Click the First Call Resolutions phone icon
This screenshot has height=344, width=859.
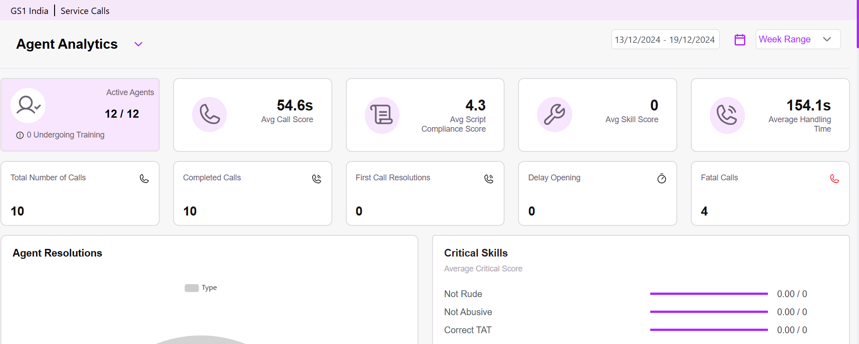(489, 179)
